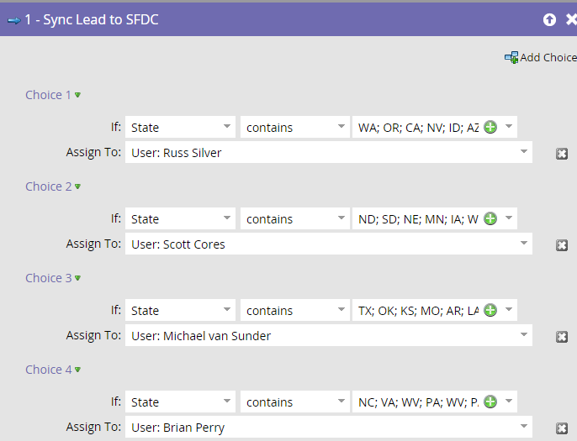Remove Choice 2 with its delete icon
This screenshot has width=577, height=441.
pos(562,244)
